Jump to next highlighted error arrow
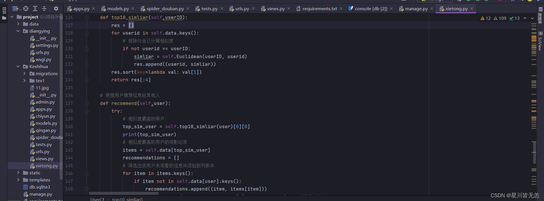The height and width of the screenshot is (201, 544). (x=532, y=18)
